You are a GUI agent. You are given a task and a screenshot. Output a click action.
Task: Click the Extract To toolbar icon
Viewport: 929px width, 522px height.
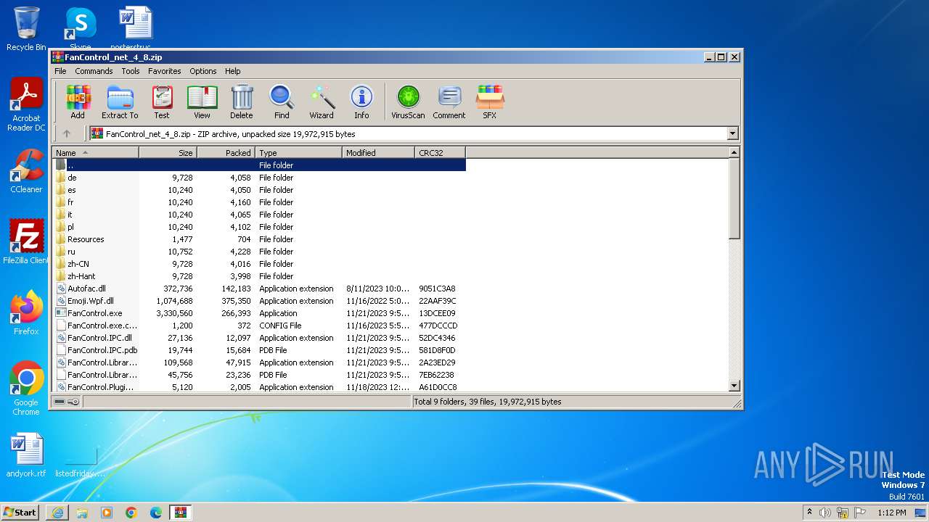(x=120, y=102)
